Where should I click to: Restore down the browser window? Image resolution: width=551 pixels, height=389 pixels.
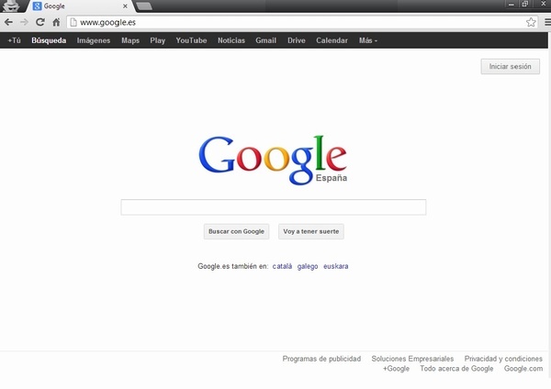point(525,5)
